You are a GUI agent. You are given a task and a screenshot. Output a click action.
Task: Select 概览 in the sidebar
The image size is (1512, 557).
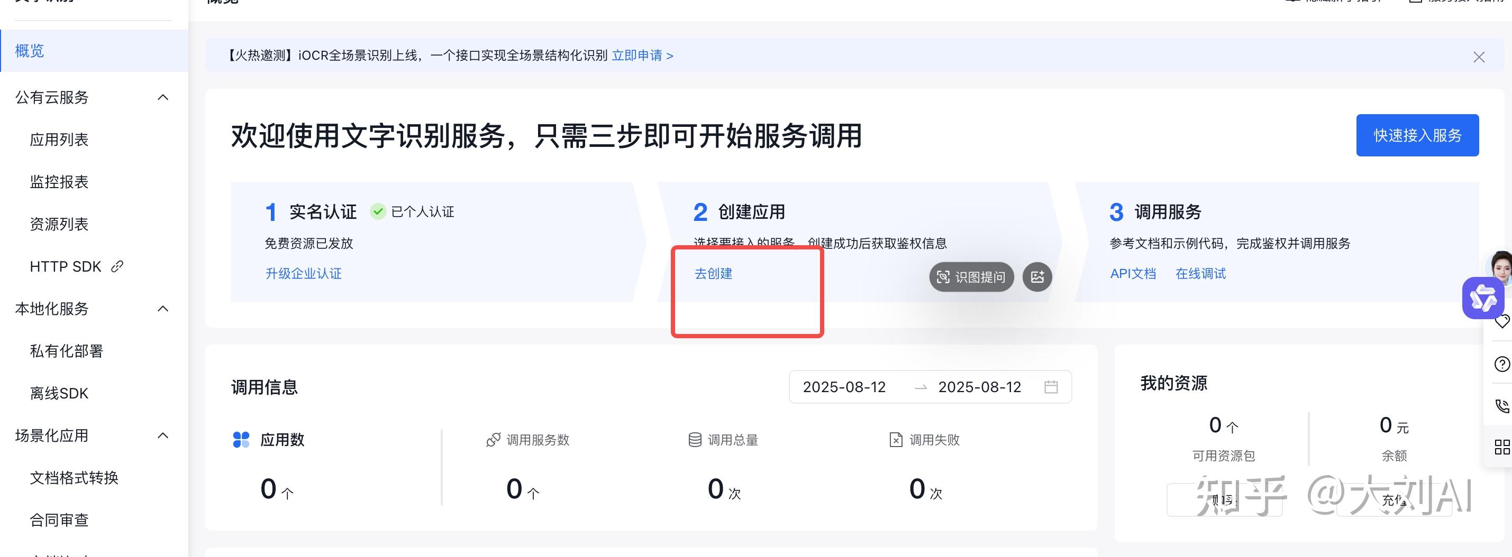(x=94, y=51)
